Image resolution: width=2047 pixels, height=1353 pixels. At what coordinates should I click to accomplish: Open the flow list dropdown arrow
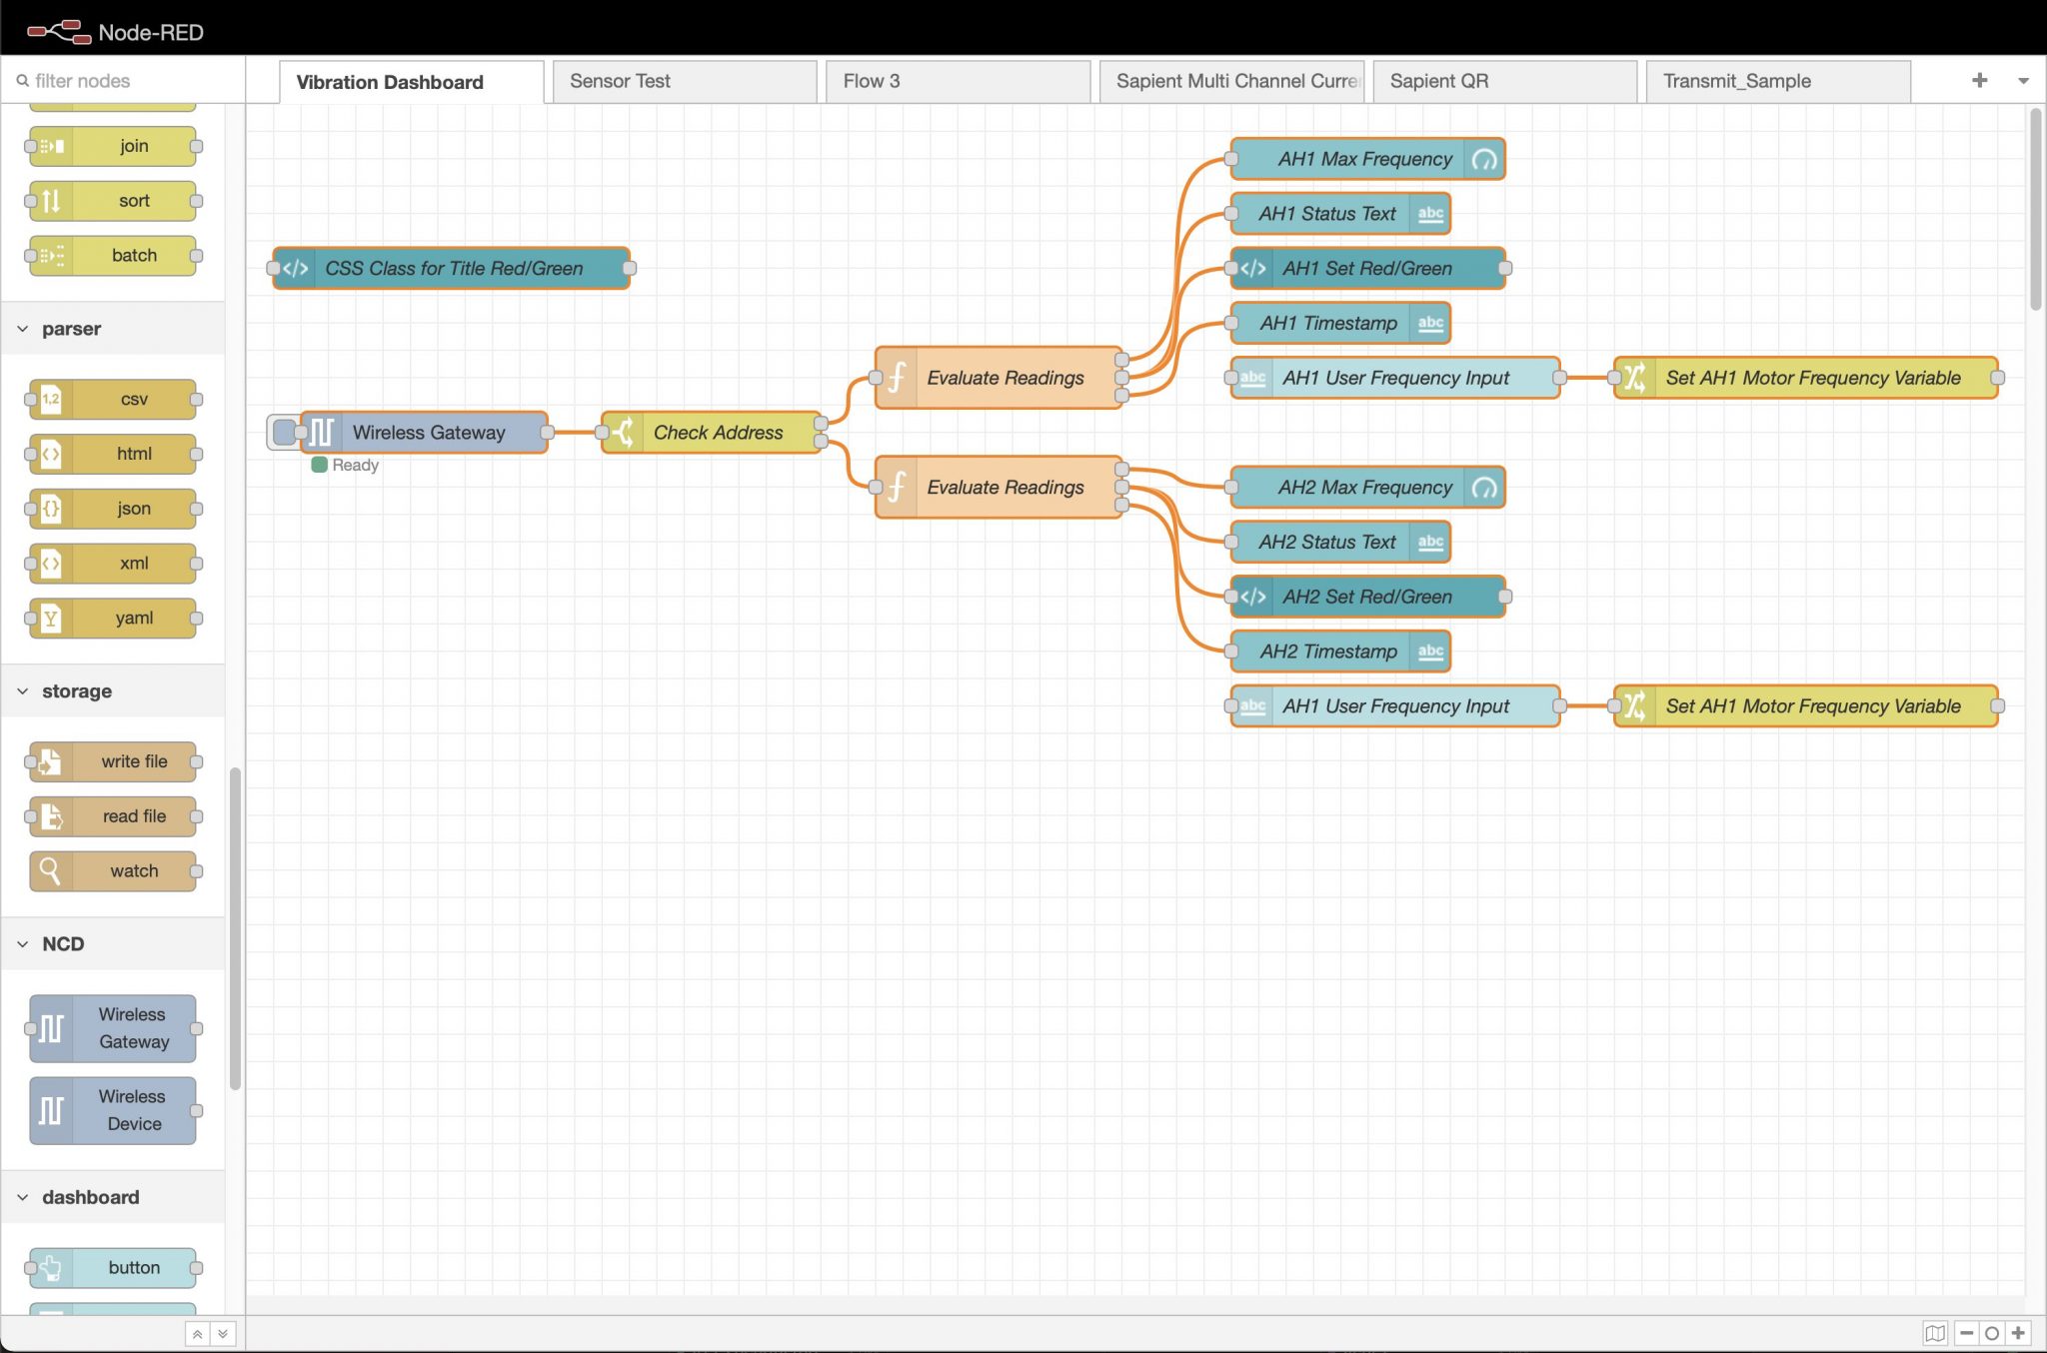click(x=2025, y=81)
